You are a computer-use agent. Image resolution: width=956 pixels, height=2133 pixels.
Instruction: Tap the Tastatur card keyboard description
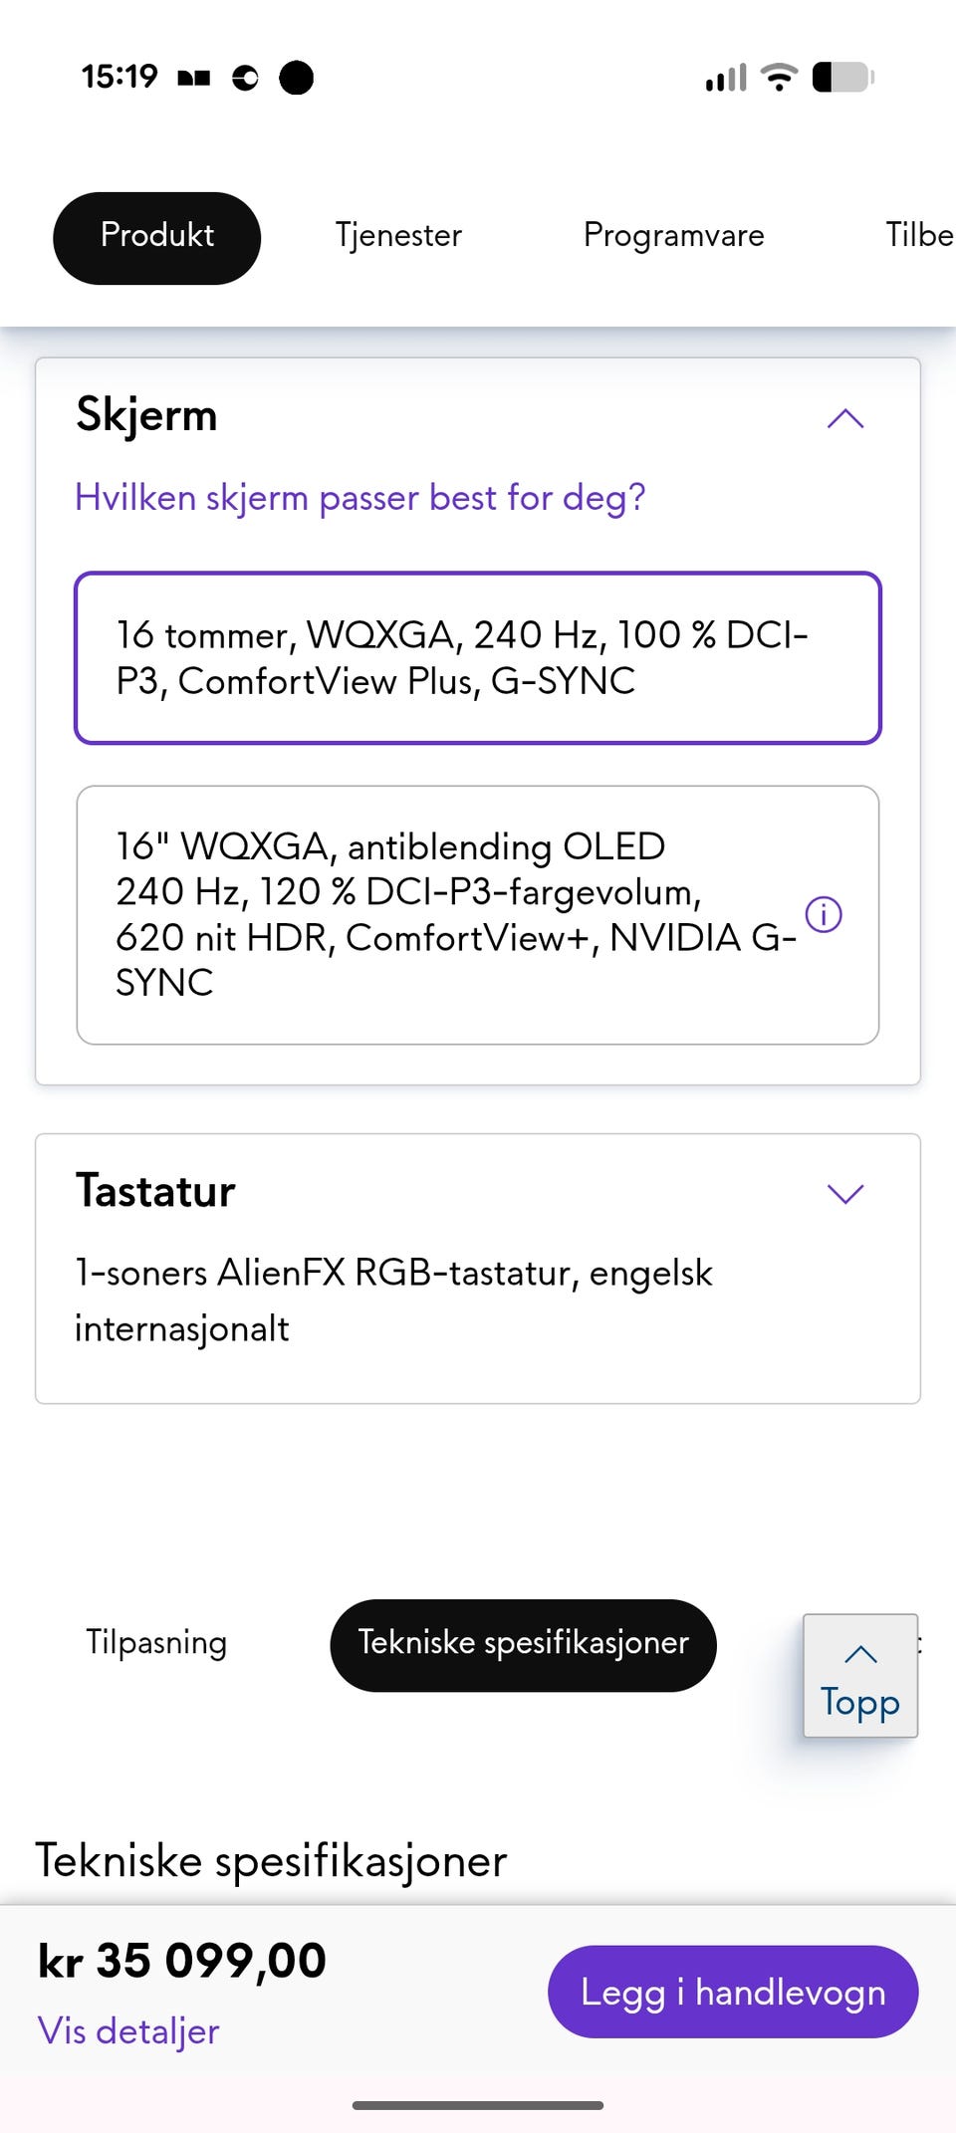point(393,1300)
